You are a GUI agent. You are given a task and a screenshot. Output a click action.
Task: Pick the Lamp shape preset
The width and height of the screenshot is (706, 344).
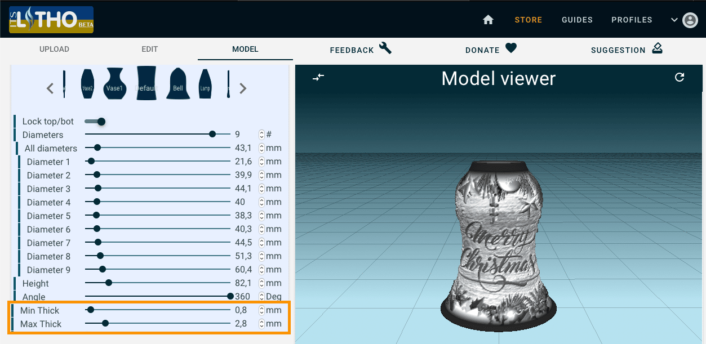205,84
